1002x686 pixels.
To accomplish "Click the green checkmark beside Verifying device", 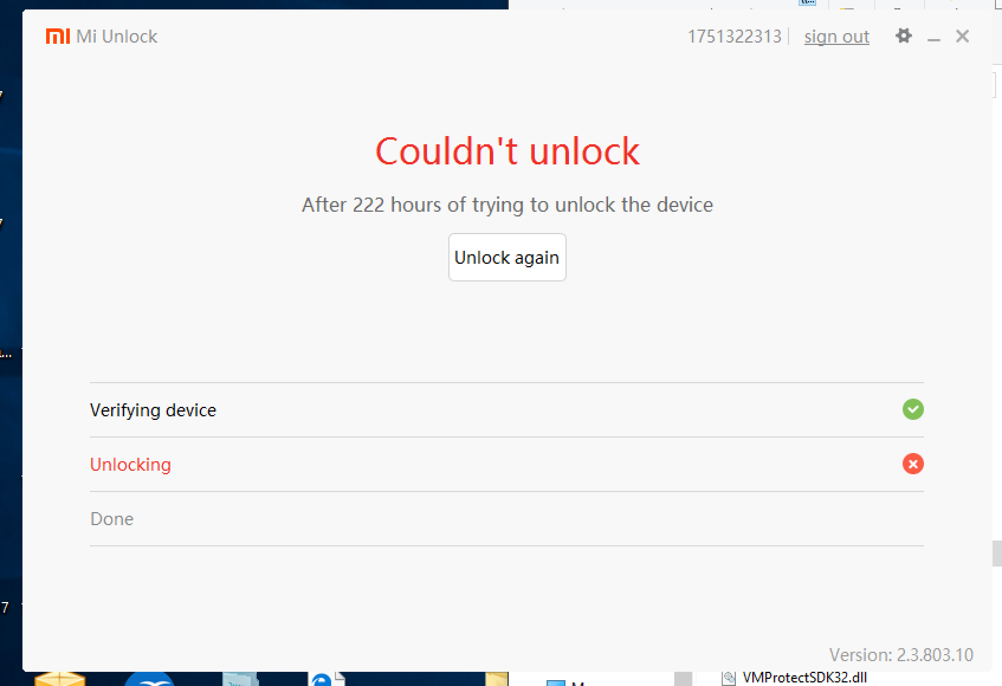I will 913,409.
